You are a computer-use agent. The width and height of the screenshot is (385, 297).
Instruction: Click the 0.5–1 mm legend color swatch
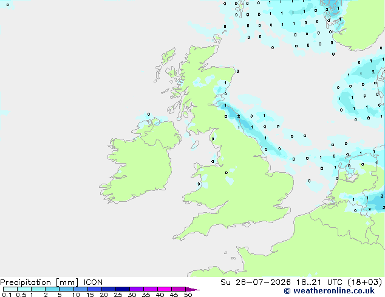click(24, 289)
